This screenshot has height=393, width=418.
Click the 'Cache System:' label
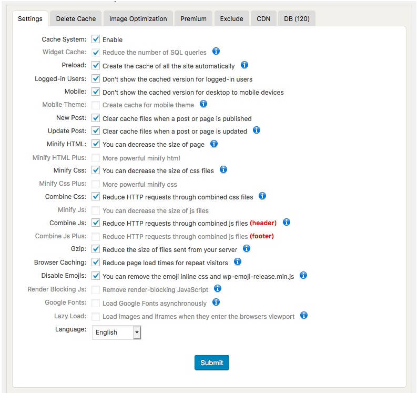pyautogui.click(x=64, y=39)
